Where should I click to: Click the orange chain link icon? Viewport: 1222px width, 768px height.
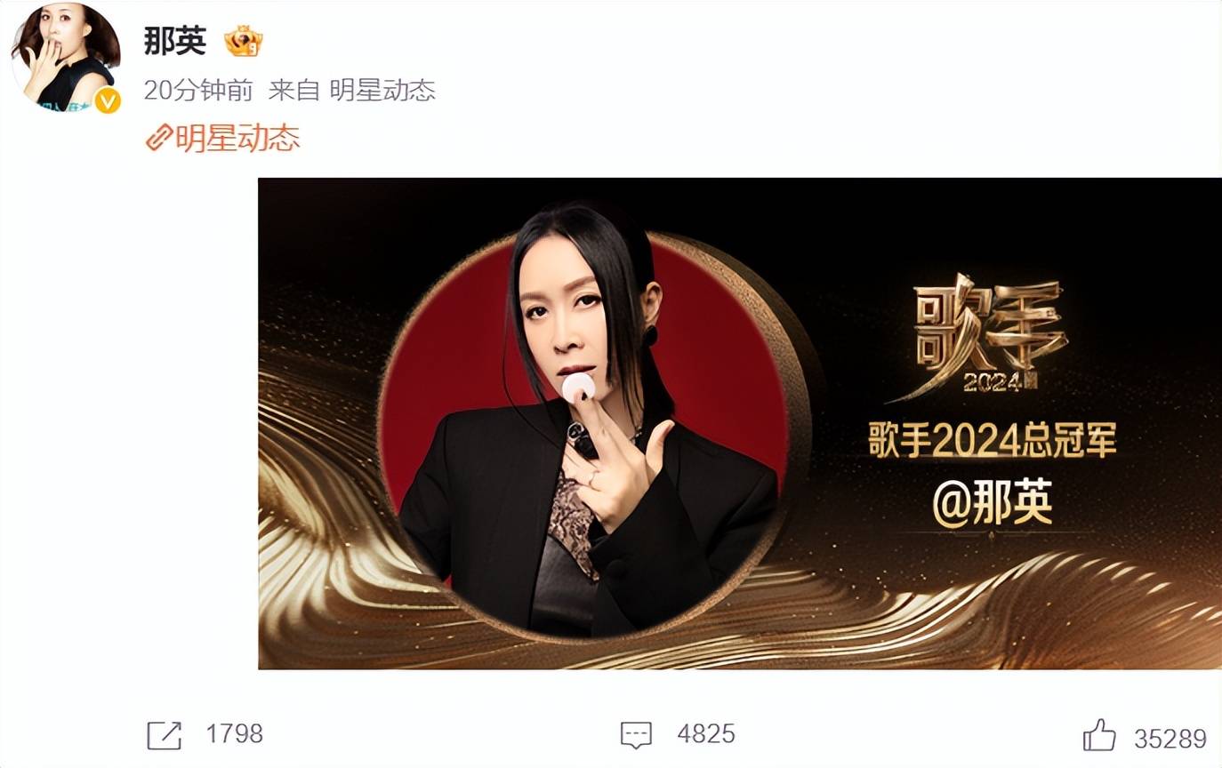tap(159, 138)
